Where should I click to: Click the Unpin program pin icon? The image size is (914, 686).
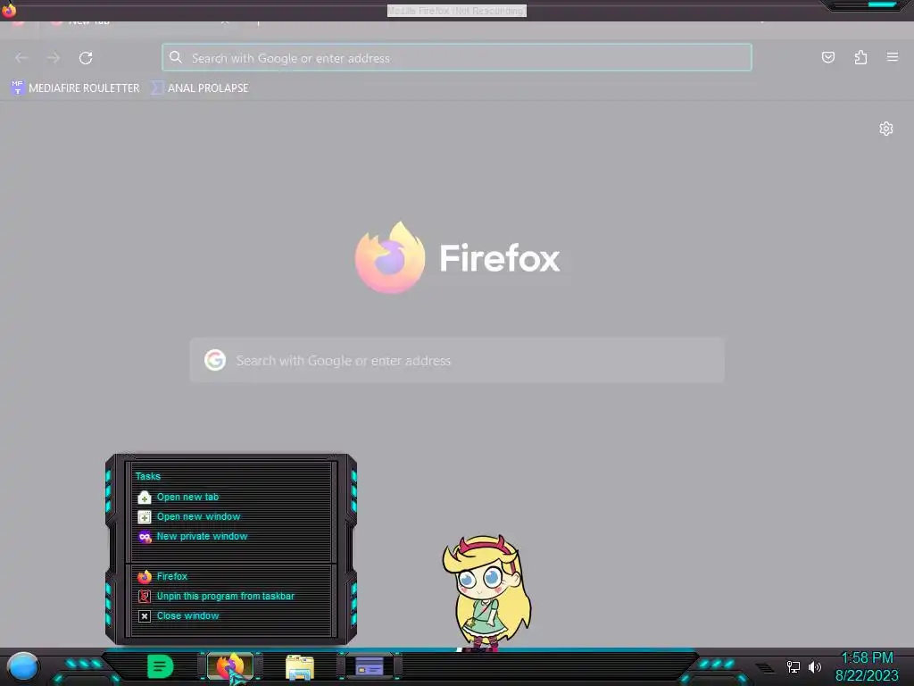pyautogui.click(x=145, y=596)
